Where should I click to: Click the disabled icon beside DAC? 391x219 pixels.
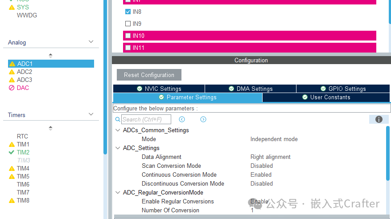12,88
